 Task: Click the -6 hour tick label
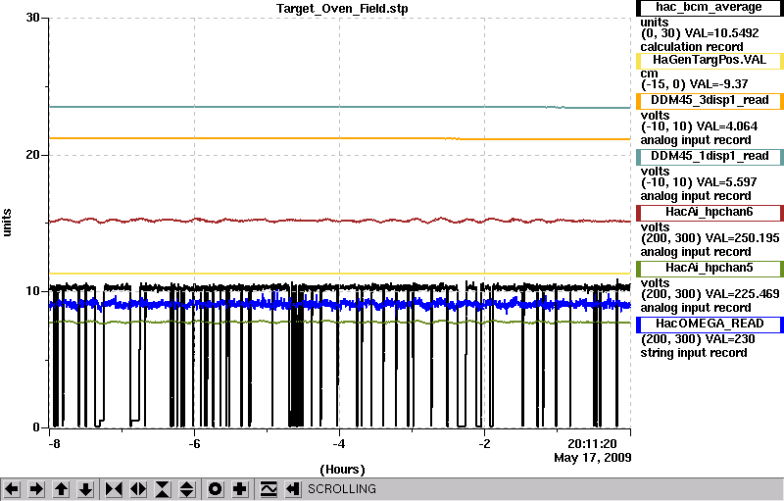(194, 444)
